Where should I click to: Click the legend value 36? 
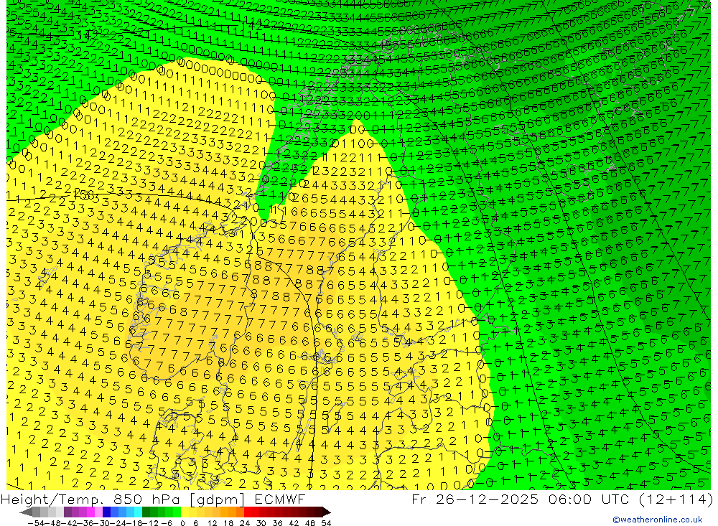pos(277,523)
